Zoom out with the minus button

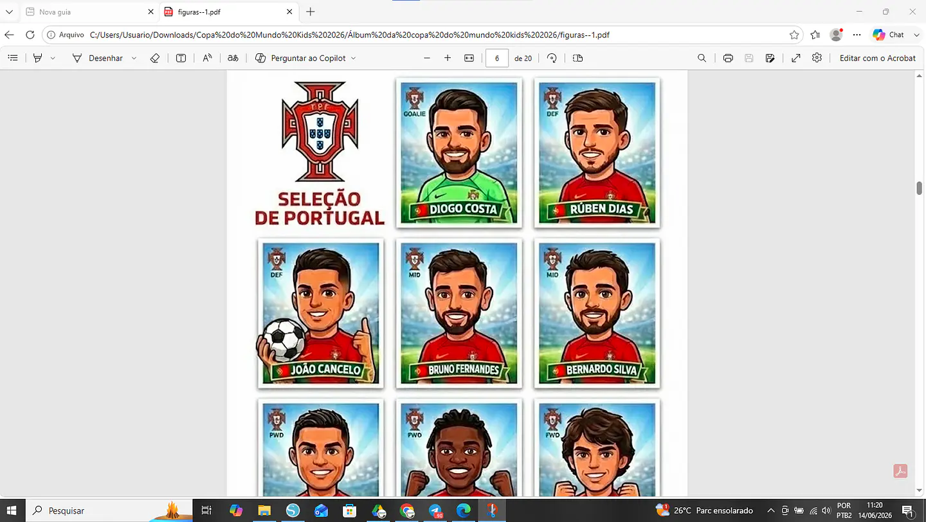427,58
